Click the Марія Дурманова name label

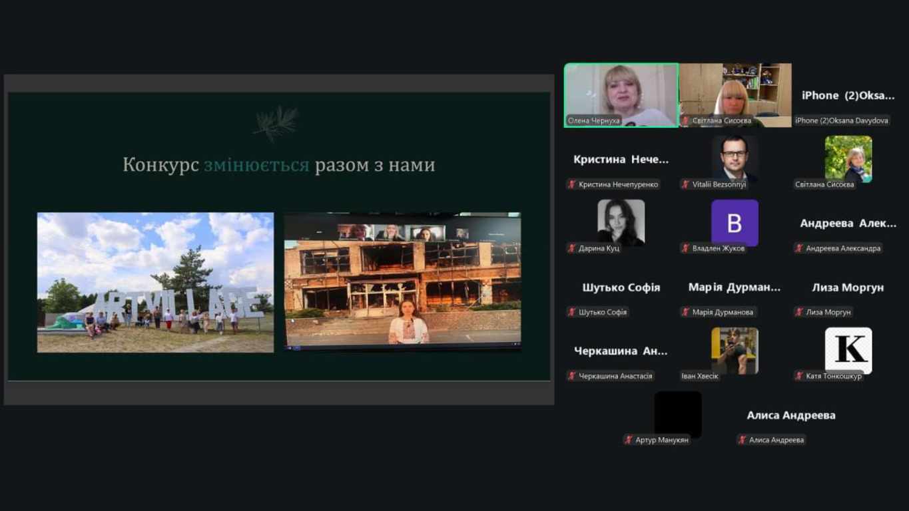[723, 312]
